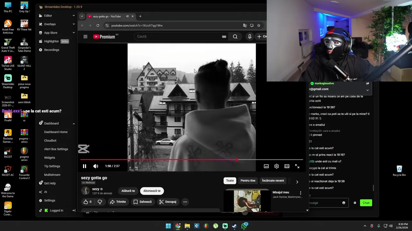The height and width of the screenshot is (231, 412).
Task: Select the 'Încărcate recent' filter chip
Action: pyautogui.click(x=273, y=181)
